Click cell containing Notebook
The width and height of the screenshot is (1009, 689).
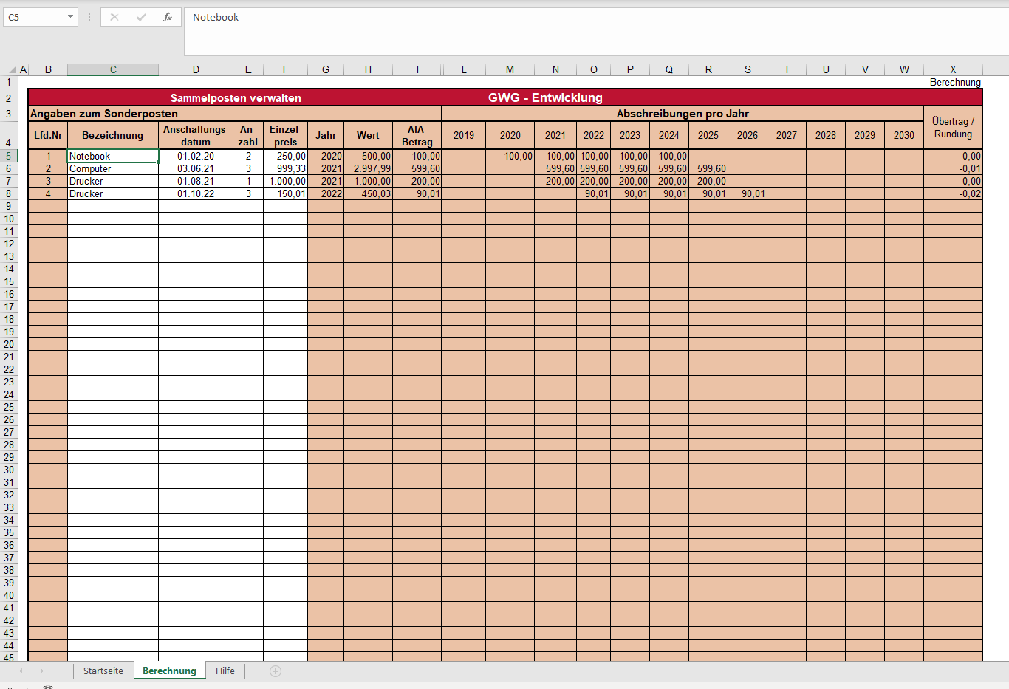113,156
